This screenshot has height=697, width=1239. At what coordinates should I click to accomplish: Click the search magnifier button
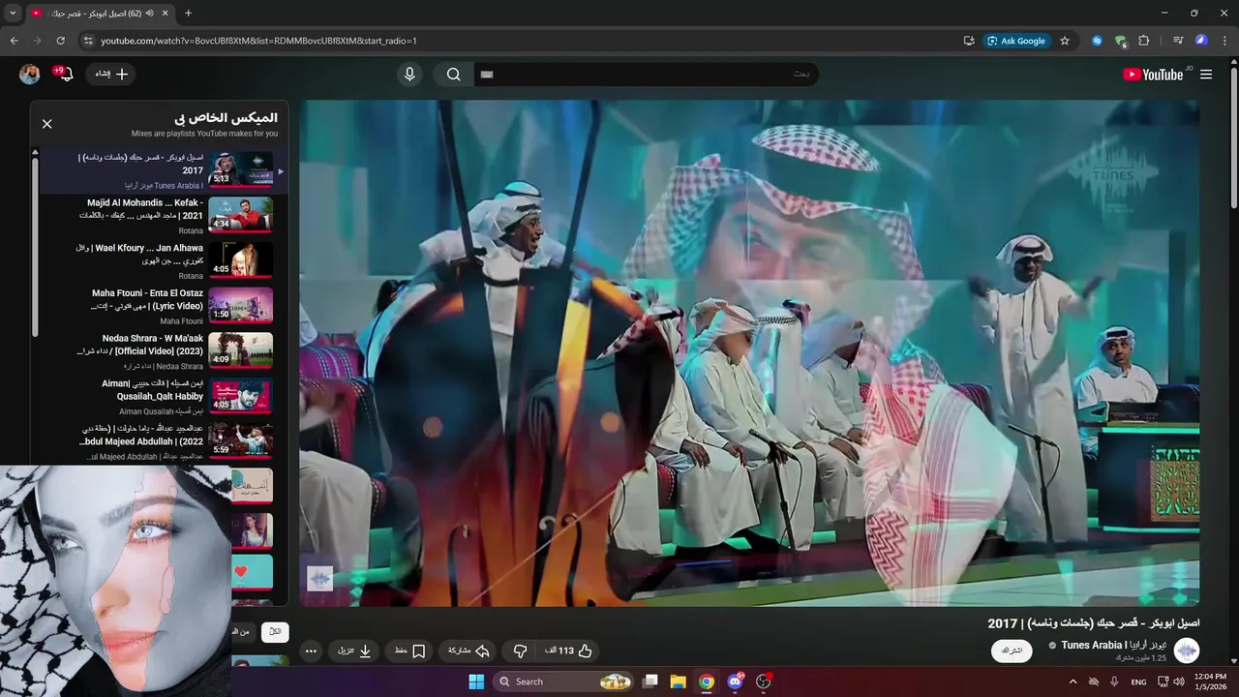pos(453,75)
